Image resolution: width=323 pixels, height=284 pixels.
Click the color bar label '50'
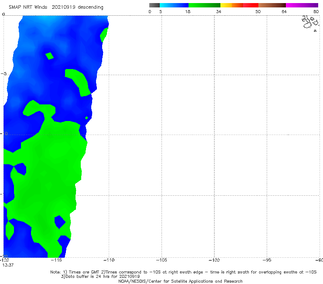pos(258,12)
